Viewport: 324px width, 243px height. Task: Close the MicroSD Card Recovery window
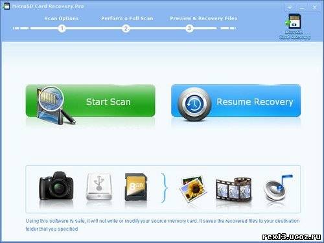314,7
